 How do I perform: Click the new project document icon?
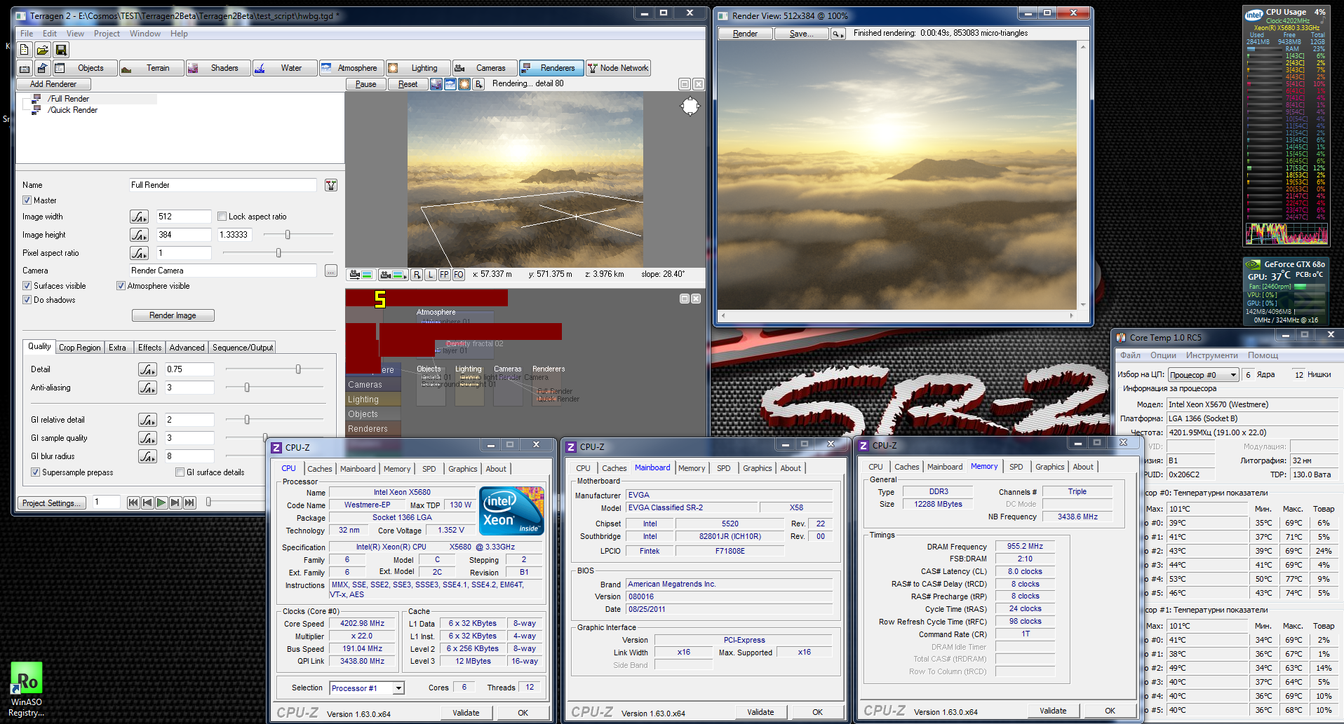pos(25,50)
